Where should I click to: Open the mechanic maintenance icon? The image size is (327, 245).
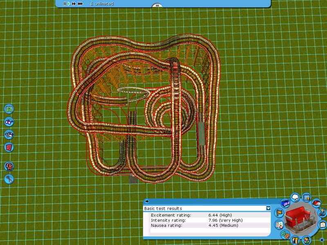323,213
